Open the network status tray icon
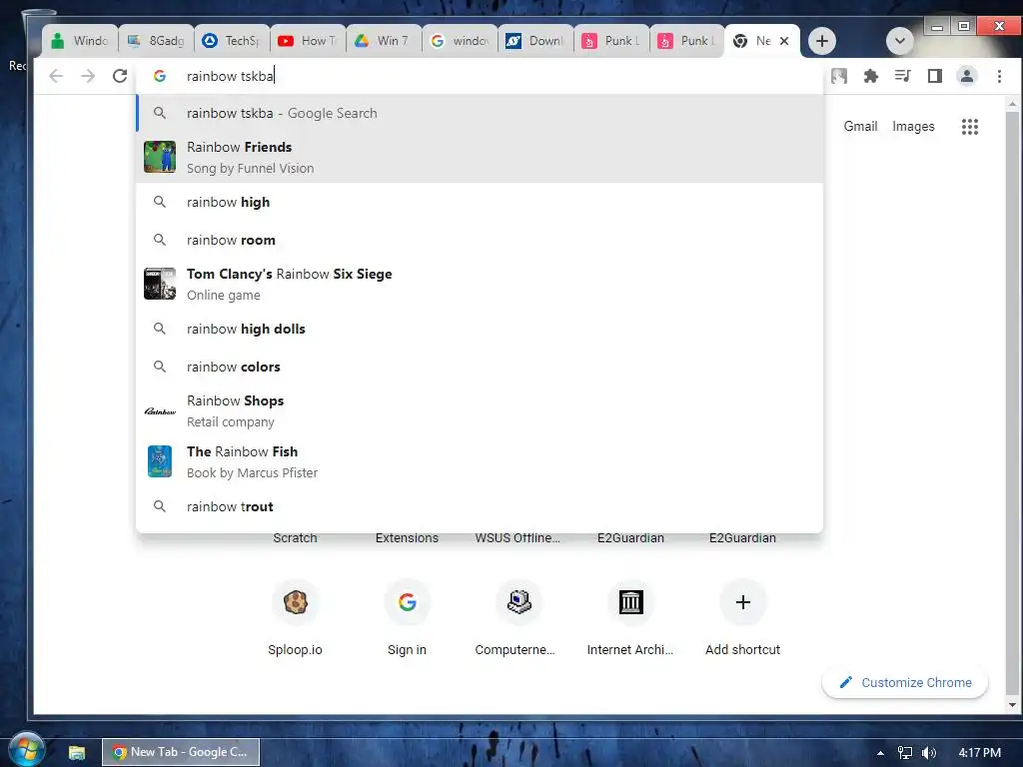 (x=905, y=753)
